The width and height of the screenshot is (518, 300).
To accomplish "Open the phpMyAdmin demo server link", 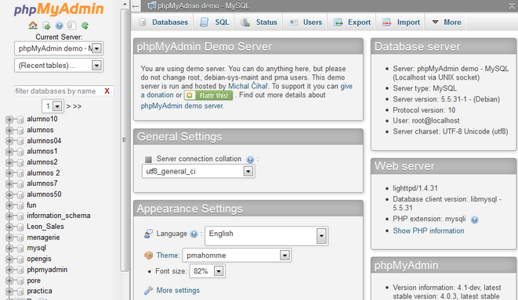I will [183, 106].
